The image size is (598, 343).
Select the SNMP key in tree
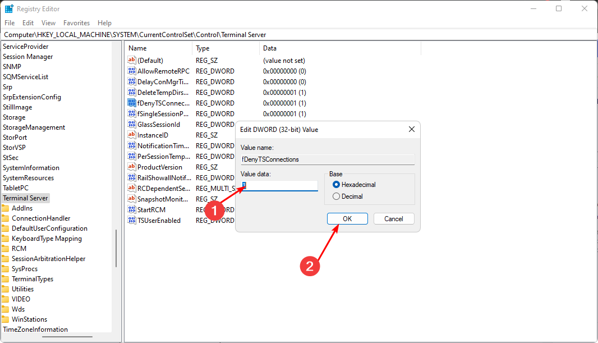12,66
